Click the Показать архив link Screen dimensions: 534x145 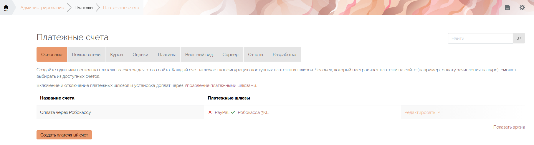(x=509, y=127)
